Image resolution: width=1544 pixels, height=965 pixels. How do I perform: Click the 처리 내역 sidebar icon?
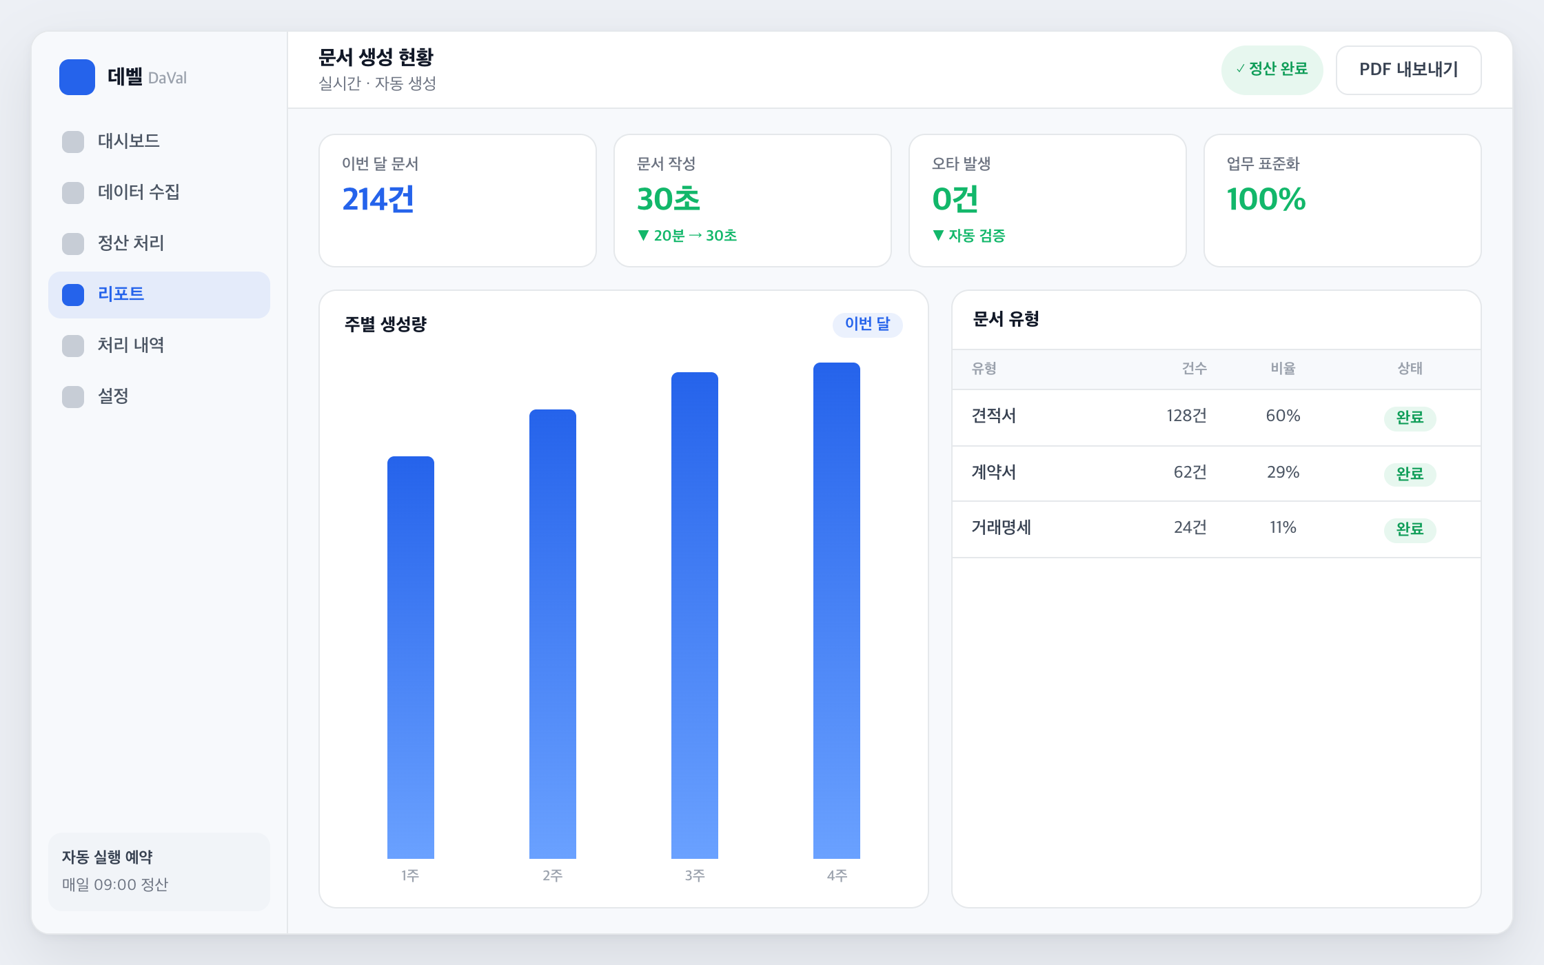73,346
